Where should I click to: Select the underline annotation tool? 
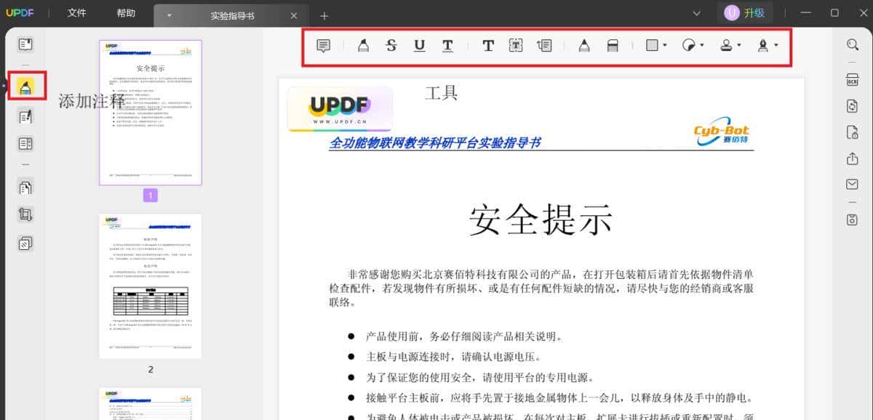tap(419, 45)
